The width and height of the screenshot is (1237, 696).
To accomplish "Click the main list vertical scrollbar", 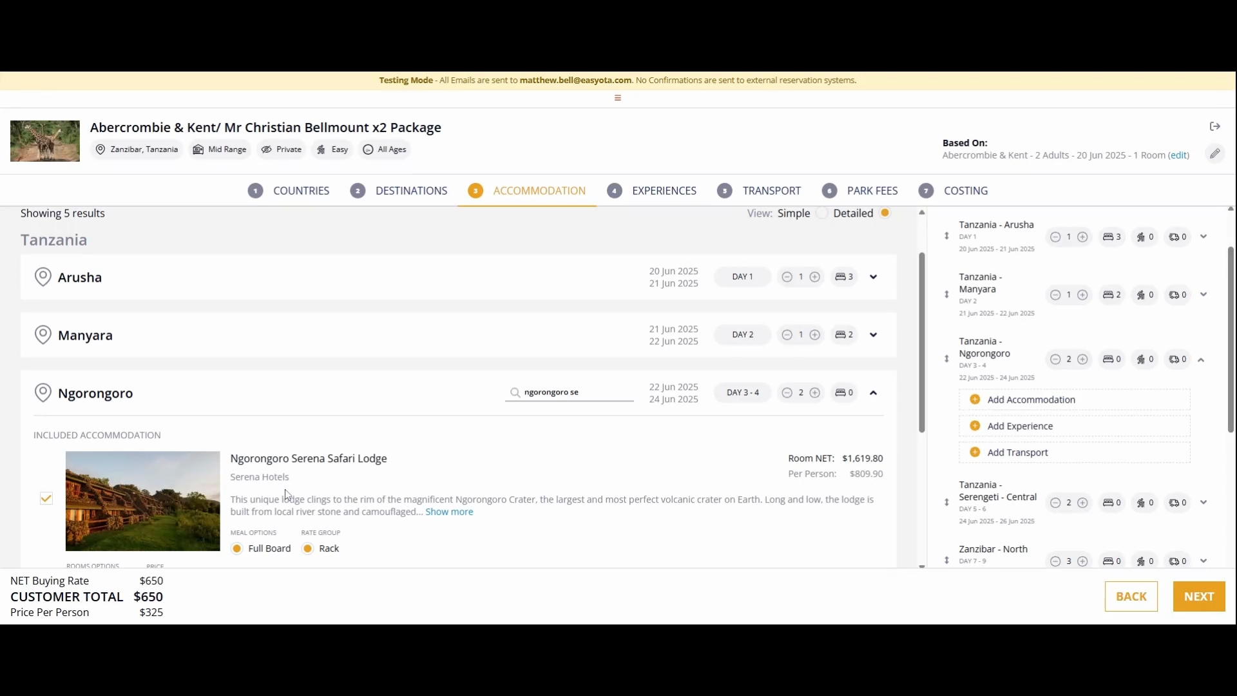I will point(922,342).
